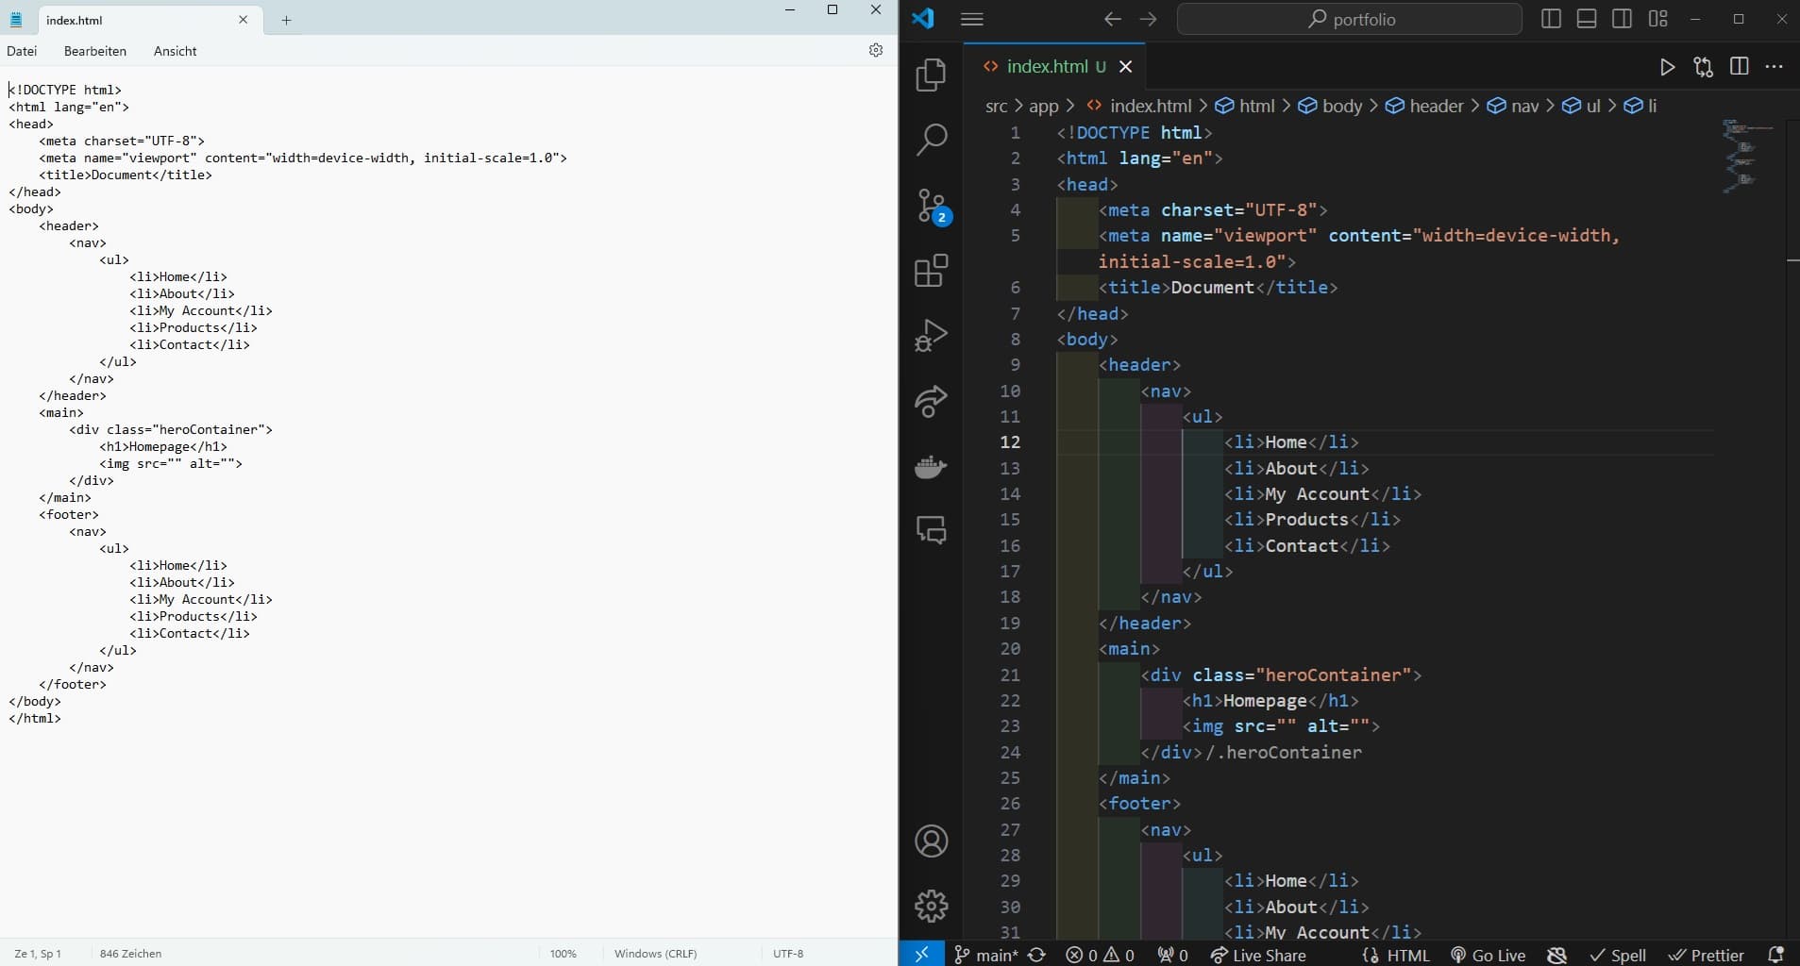Open Source Control view with 2 changes
Viewport: 1800px width, 966px height.
coord(933,207)
